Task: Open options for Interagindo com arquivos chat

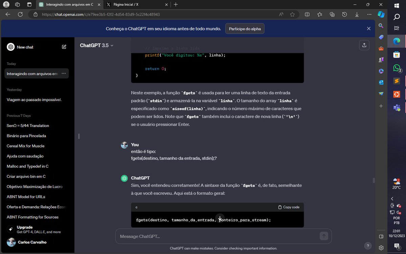Action: tap(64, 73)
